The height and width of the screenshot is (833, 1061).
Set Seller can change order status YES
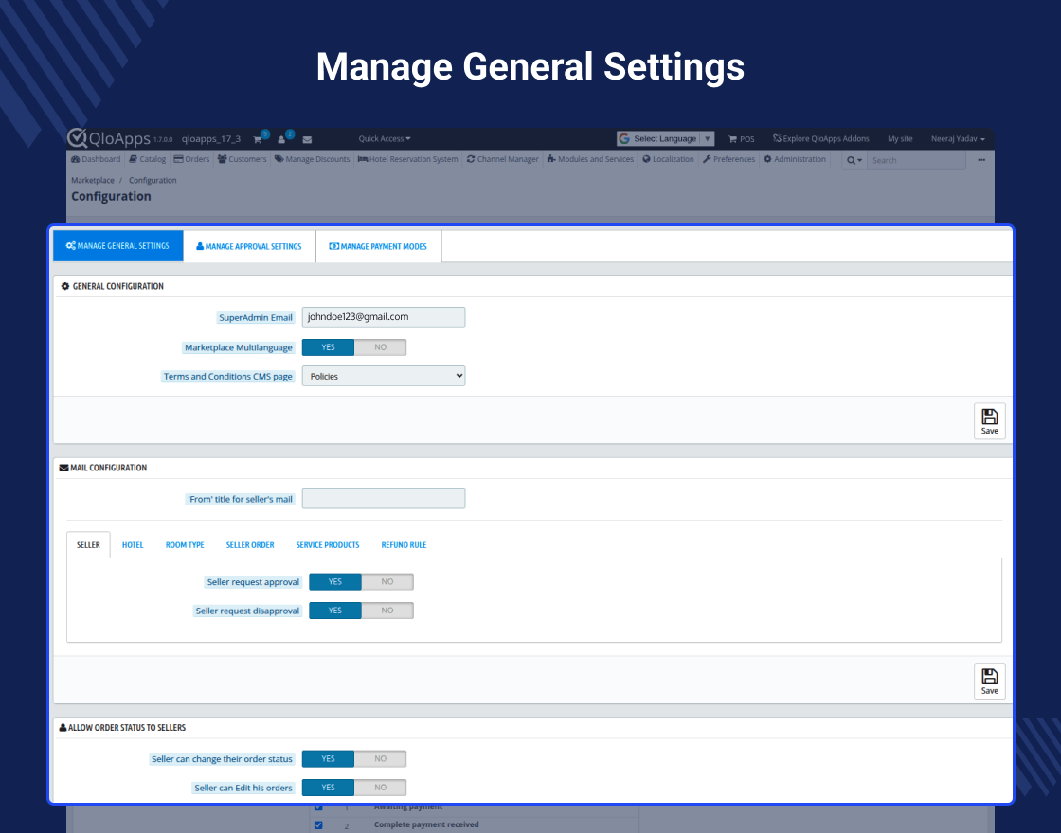tap(328, 759)
